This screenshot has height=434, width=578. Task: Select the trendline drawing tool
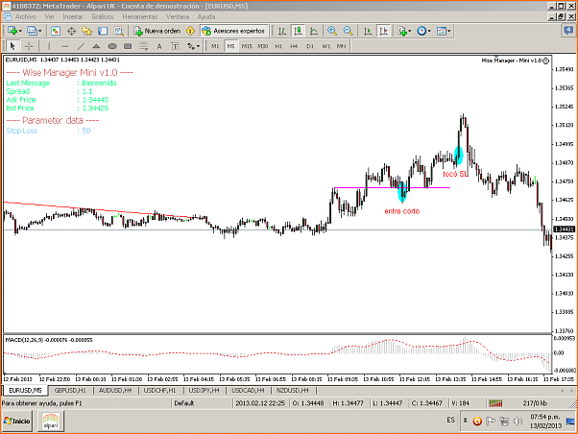pyautogui.click(x=81, y=46)
